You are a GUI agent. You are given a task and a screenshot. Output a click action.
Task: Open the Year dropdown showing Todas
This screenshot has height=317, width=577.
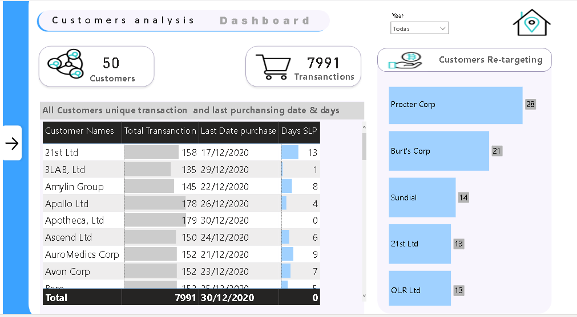[x=419, y=28]
